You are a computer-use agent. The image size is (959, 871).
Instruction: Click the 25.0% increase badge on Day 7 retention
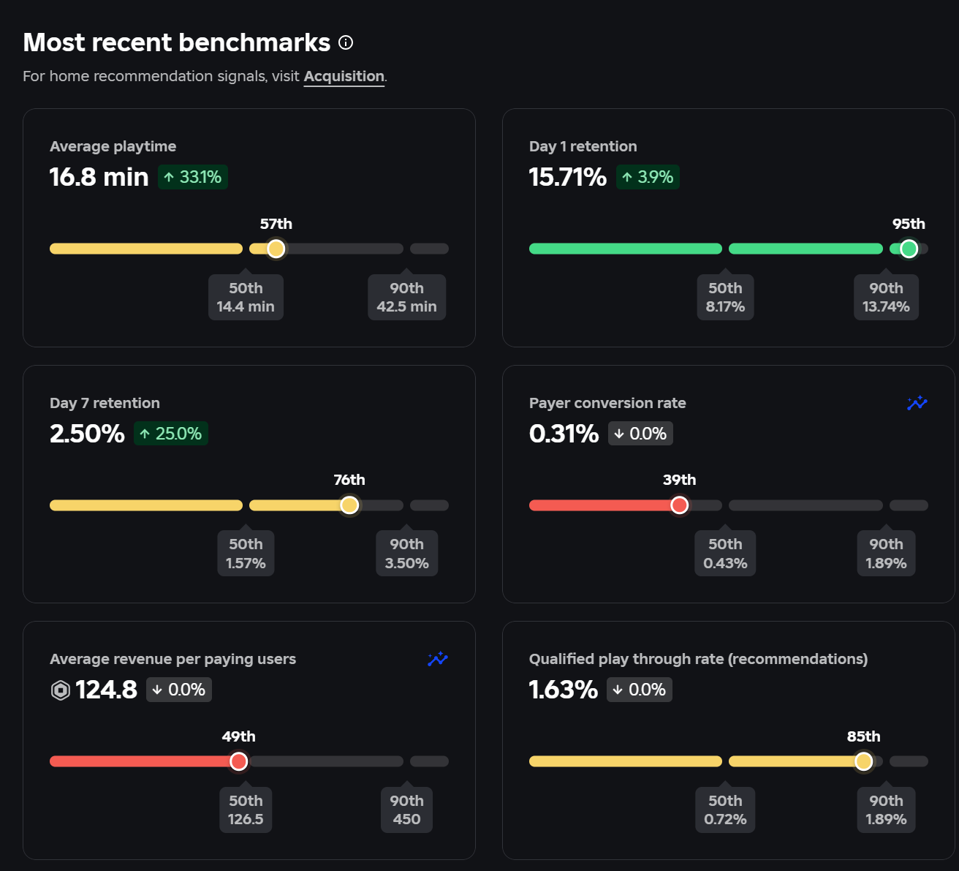(171, 434)
